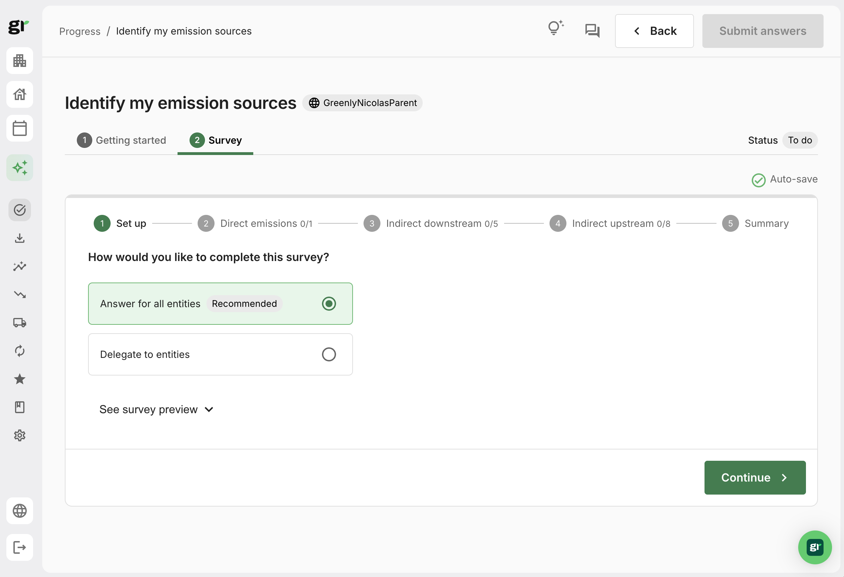Viewport: 844px width, 577px height.
Task: Go to step 1 Set up
Action: (x=120, y=223)
